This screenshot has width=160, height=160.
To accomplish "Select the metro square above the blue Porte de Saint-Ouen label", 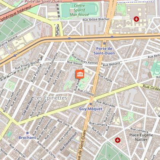I will pyautogui.click(x=104, y=43).
